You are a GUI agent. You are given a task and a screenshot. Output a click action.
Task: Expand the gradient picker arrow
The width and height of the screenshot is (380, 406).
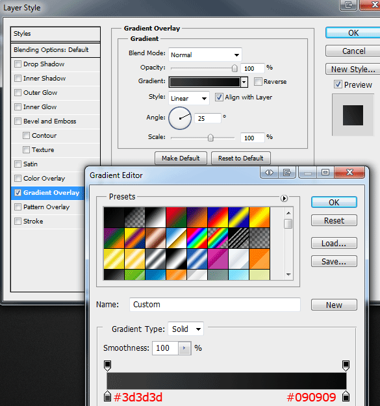[x=244, y=82]
